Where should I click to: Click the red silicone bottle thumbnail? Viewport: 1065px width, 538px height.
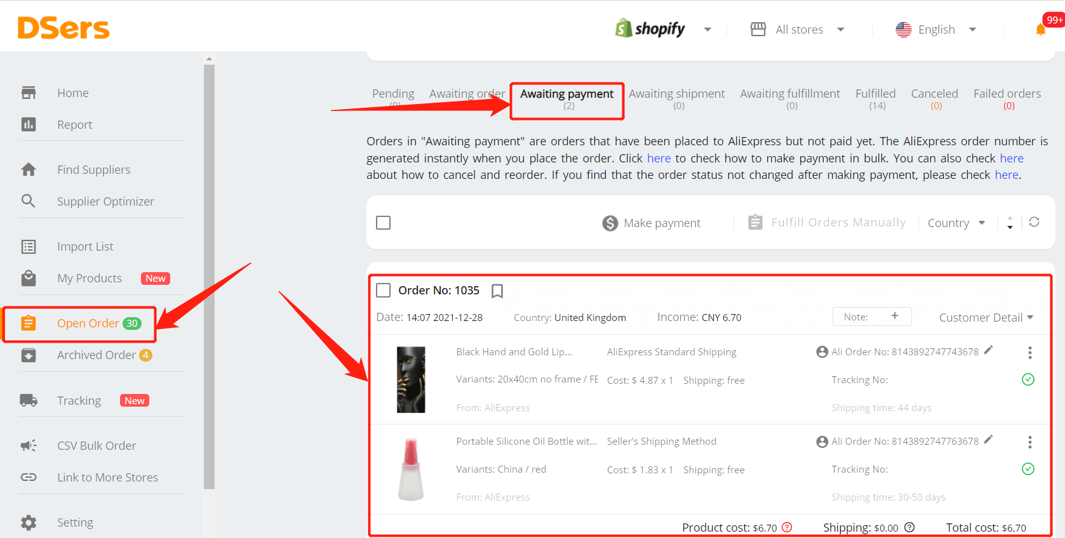pos(411,469)
